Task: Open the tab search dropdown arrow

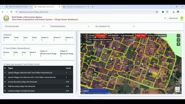Action: pyautogui.click(x=3, y=7)
